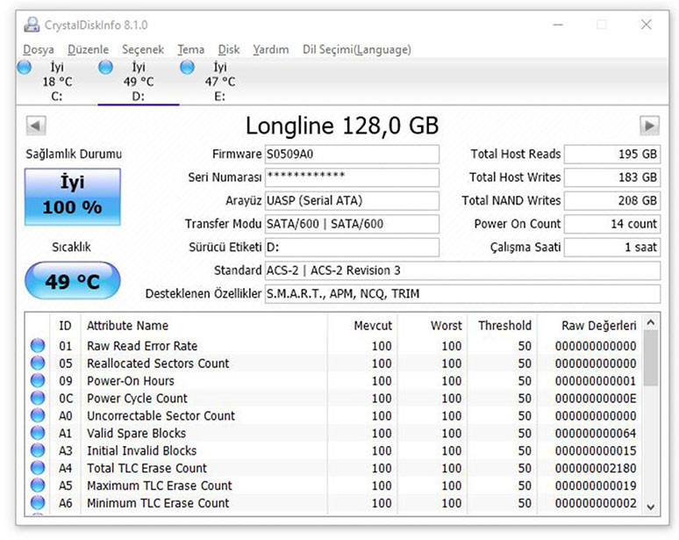Click status orb for Minimum TLC Erase Count

click(38, 503)
